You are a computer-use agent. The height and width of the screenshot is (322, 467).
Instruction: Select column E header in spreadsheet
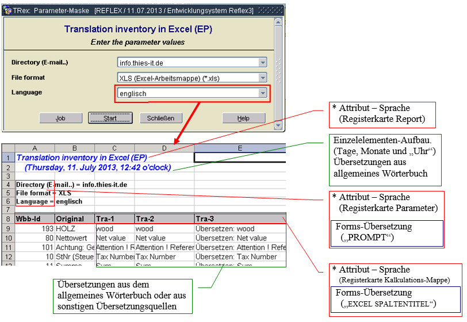pyautogui.click(x=239, y=148)
